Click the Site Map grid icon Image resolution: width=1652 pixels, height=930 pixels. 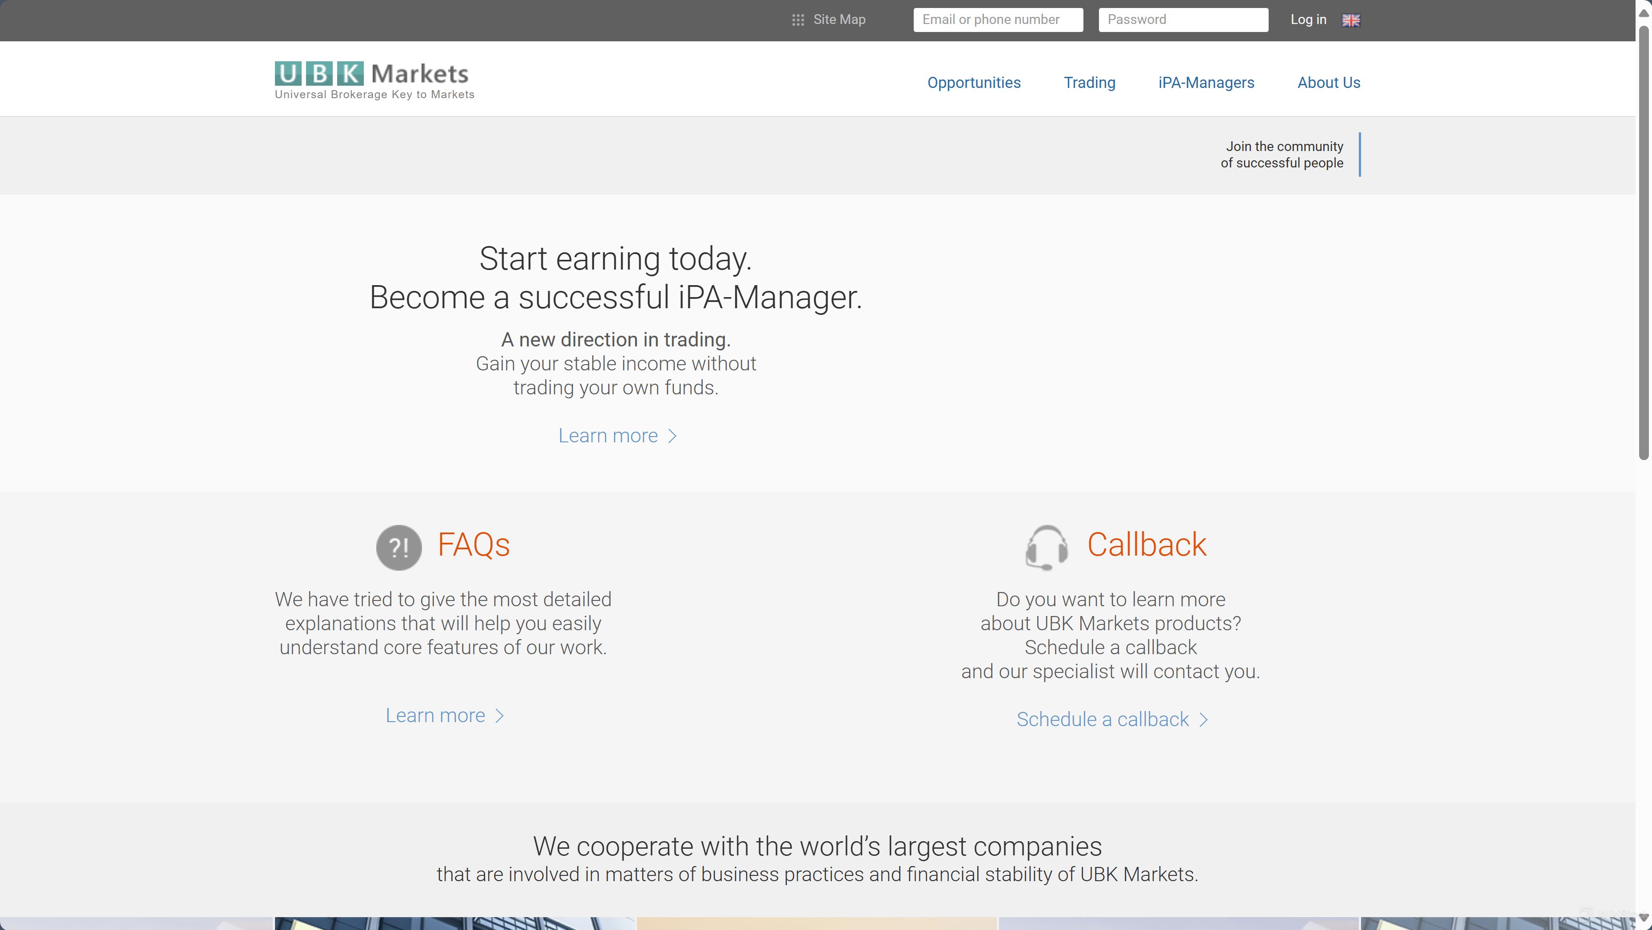(798, 20)
